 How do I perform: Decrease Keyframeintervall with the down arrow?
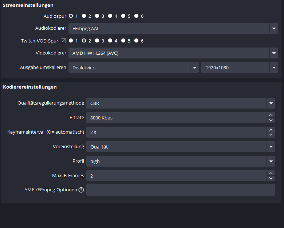tap(271, 135)
